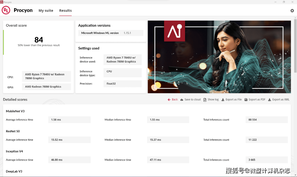Click the Inference device used value box
Image resolution: width=297 pixels, height=177 pixels.
[x=122, y=60]
